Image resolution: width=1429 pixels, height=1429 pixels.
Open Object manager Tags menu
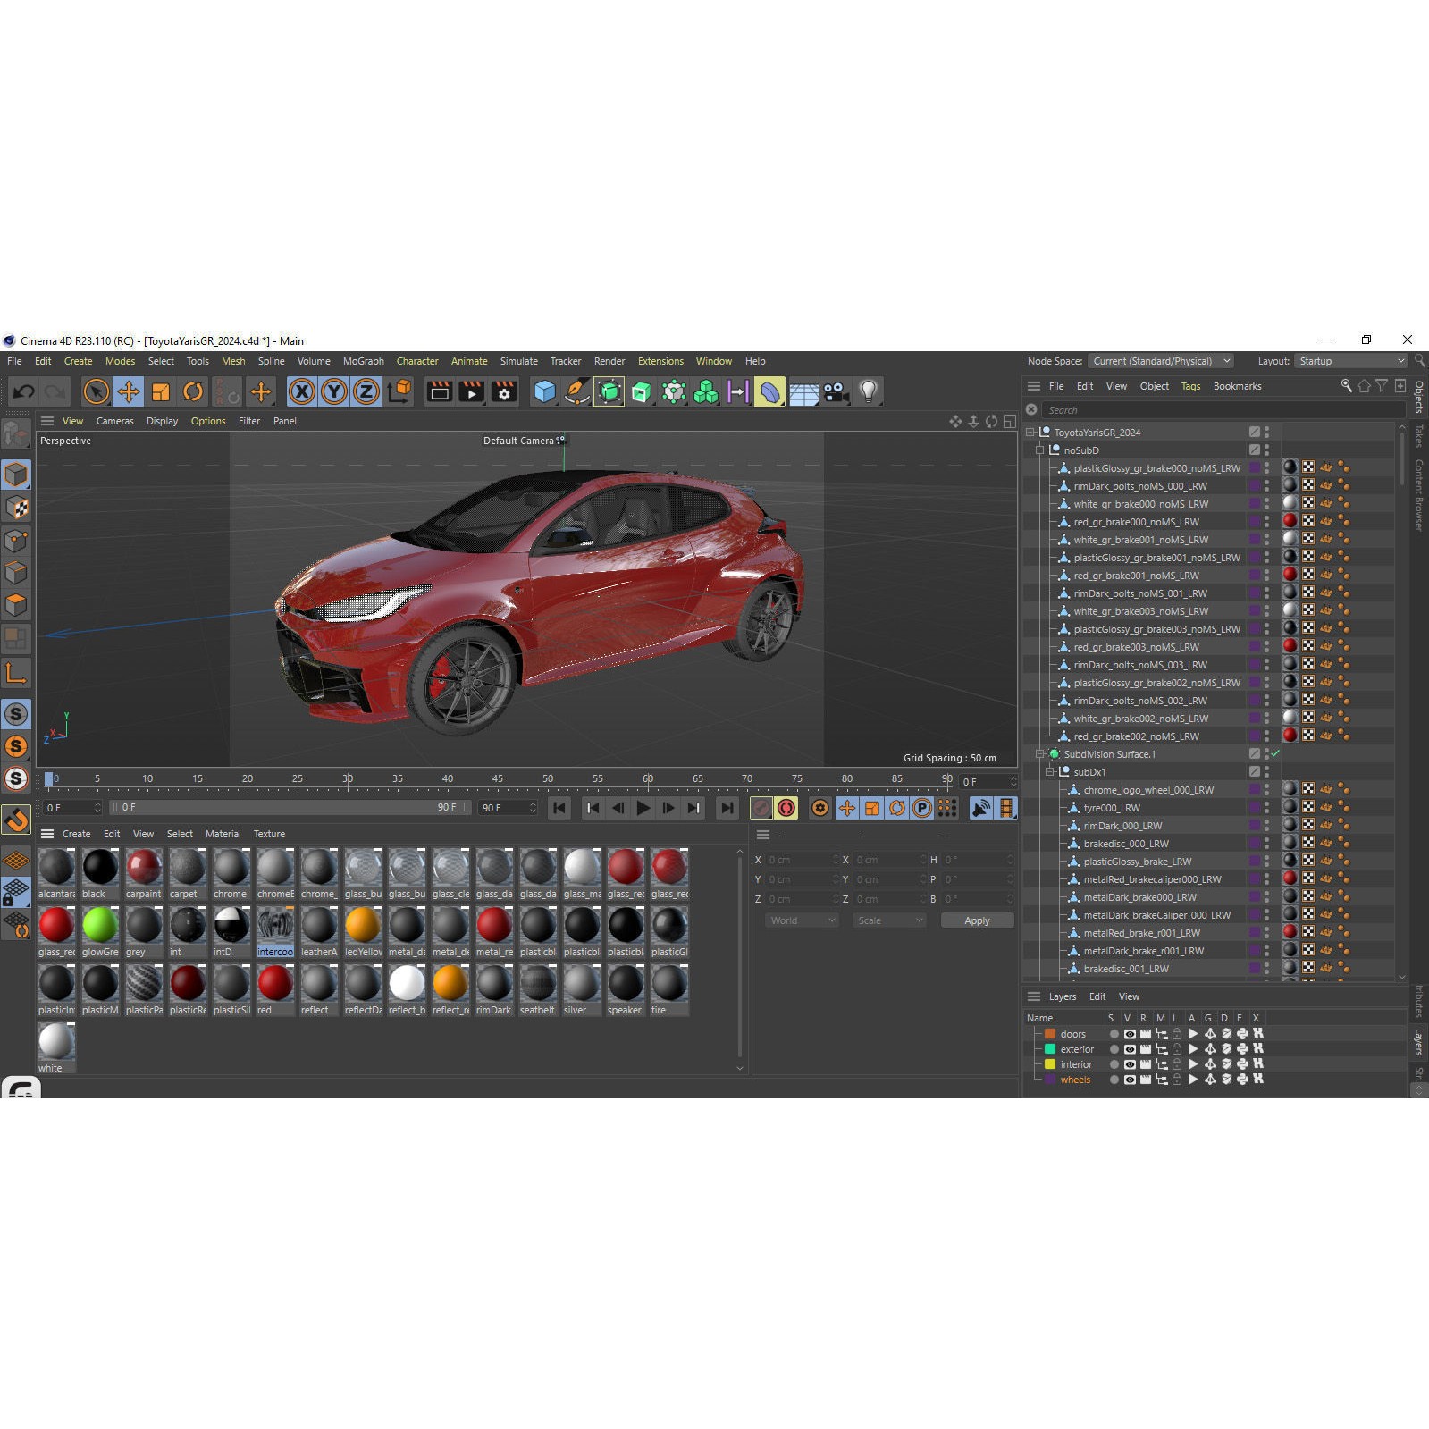click(1190, 386)
